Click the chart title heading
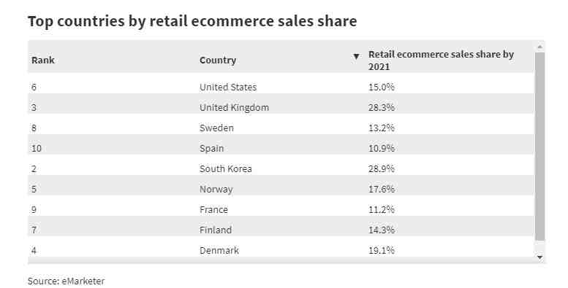The width and height of the screenshot is (568, 288). (x=192, y=21)
